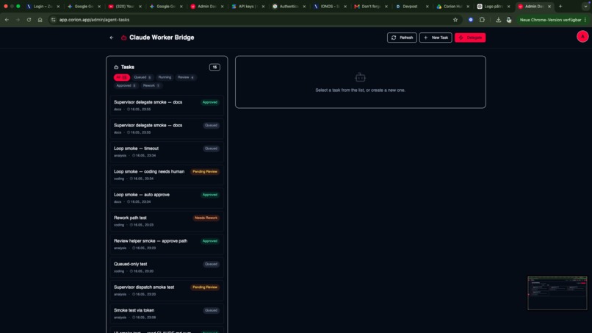592x333 pixels.
Task: Bookmark this page with the star icon
Action: 455,20
